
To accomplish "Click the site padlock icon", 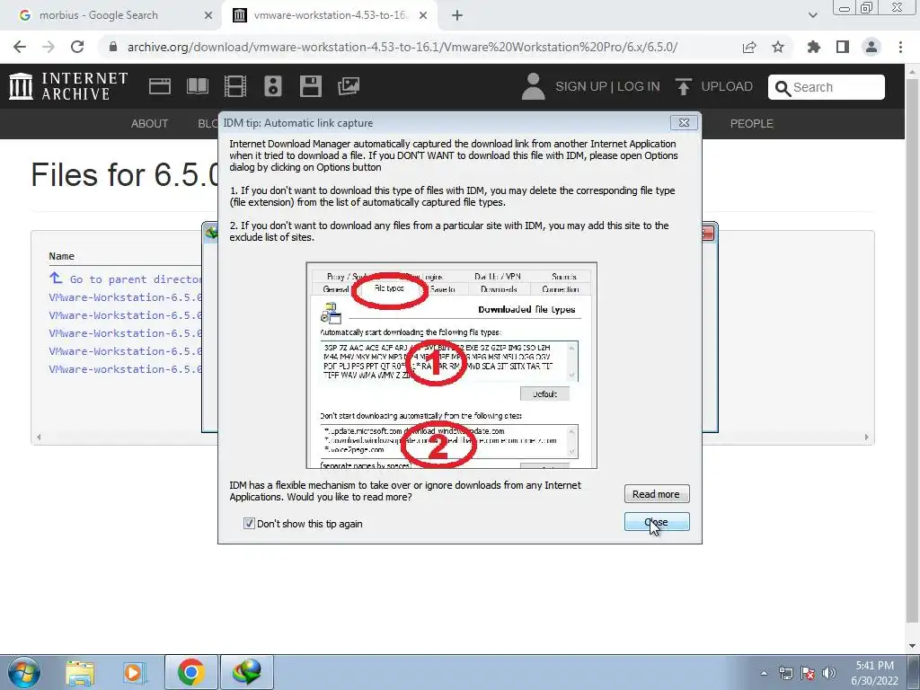I will pos(113,47).
